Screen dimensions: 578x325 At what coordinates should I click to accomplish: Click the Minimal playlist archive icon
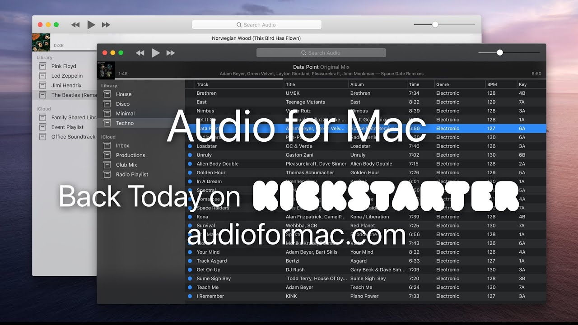(x=107, y=113)
